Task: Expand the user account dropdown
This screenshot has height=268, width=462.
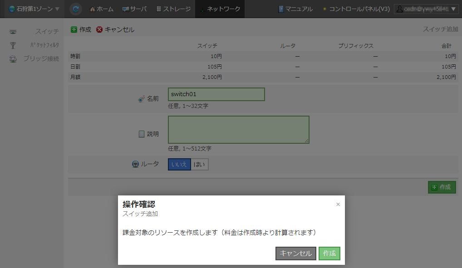Action: (426, 9)
